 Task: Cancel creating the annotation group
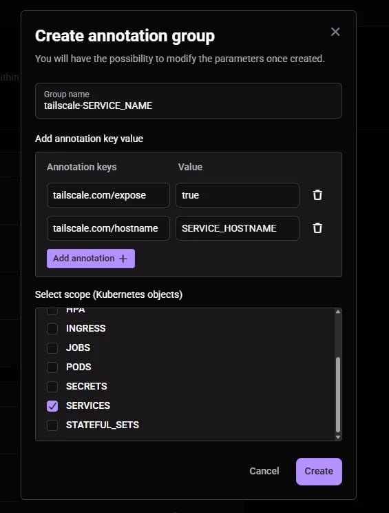pos(264,471)
